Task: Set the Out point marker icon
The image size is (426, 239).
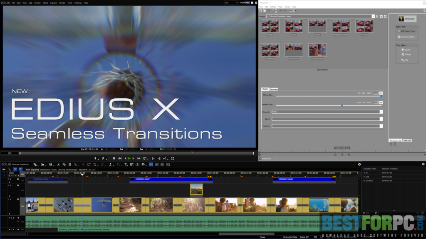Action: click(103, 159)
